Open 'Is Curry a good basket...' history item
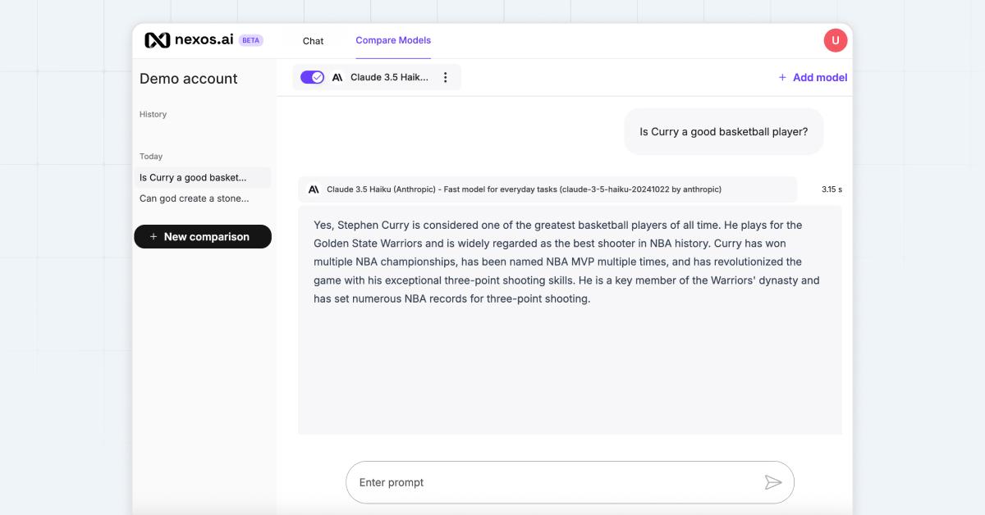 193,178
